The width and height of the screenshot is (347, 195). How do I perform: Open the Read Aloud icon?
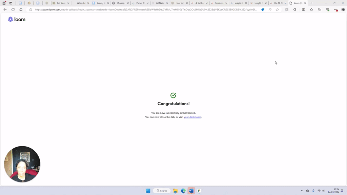point(270,9)
